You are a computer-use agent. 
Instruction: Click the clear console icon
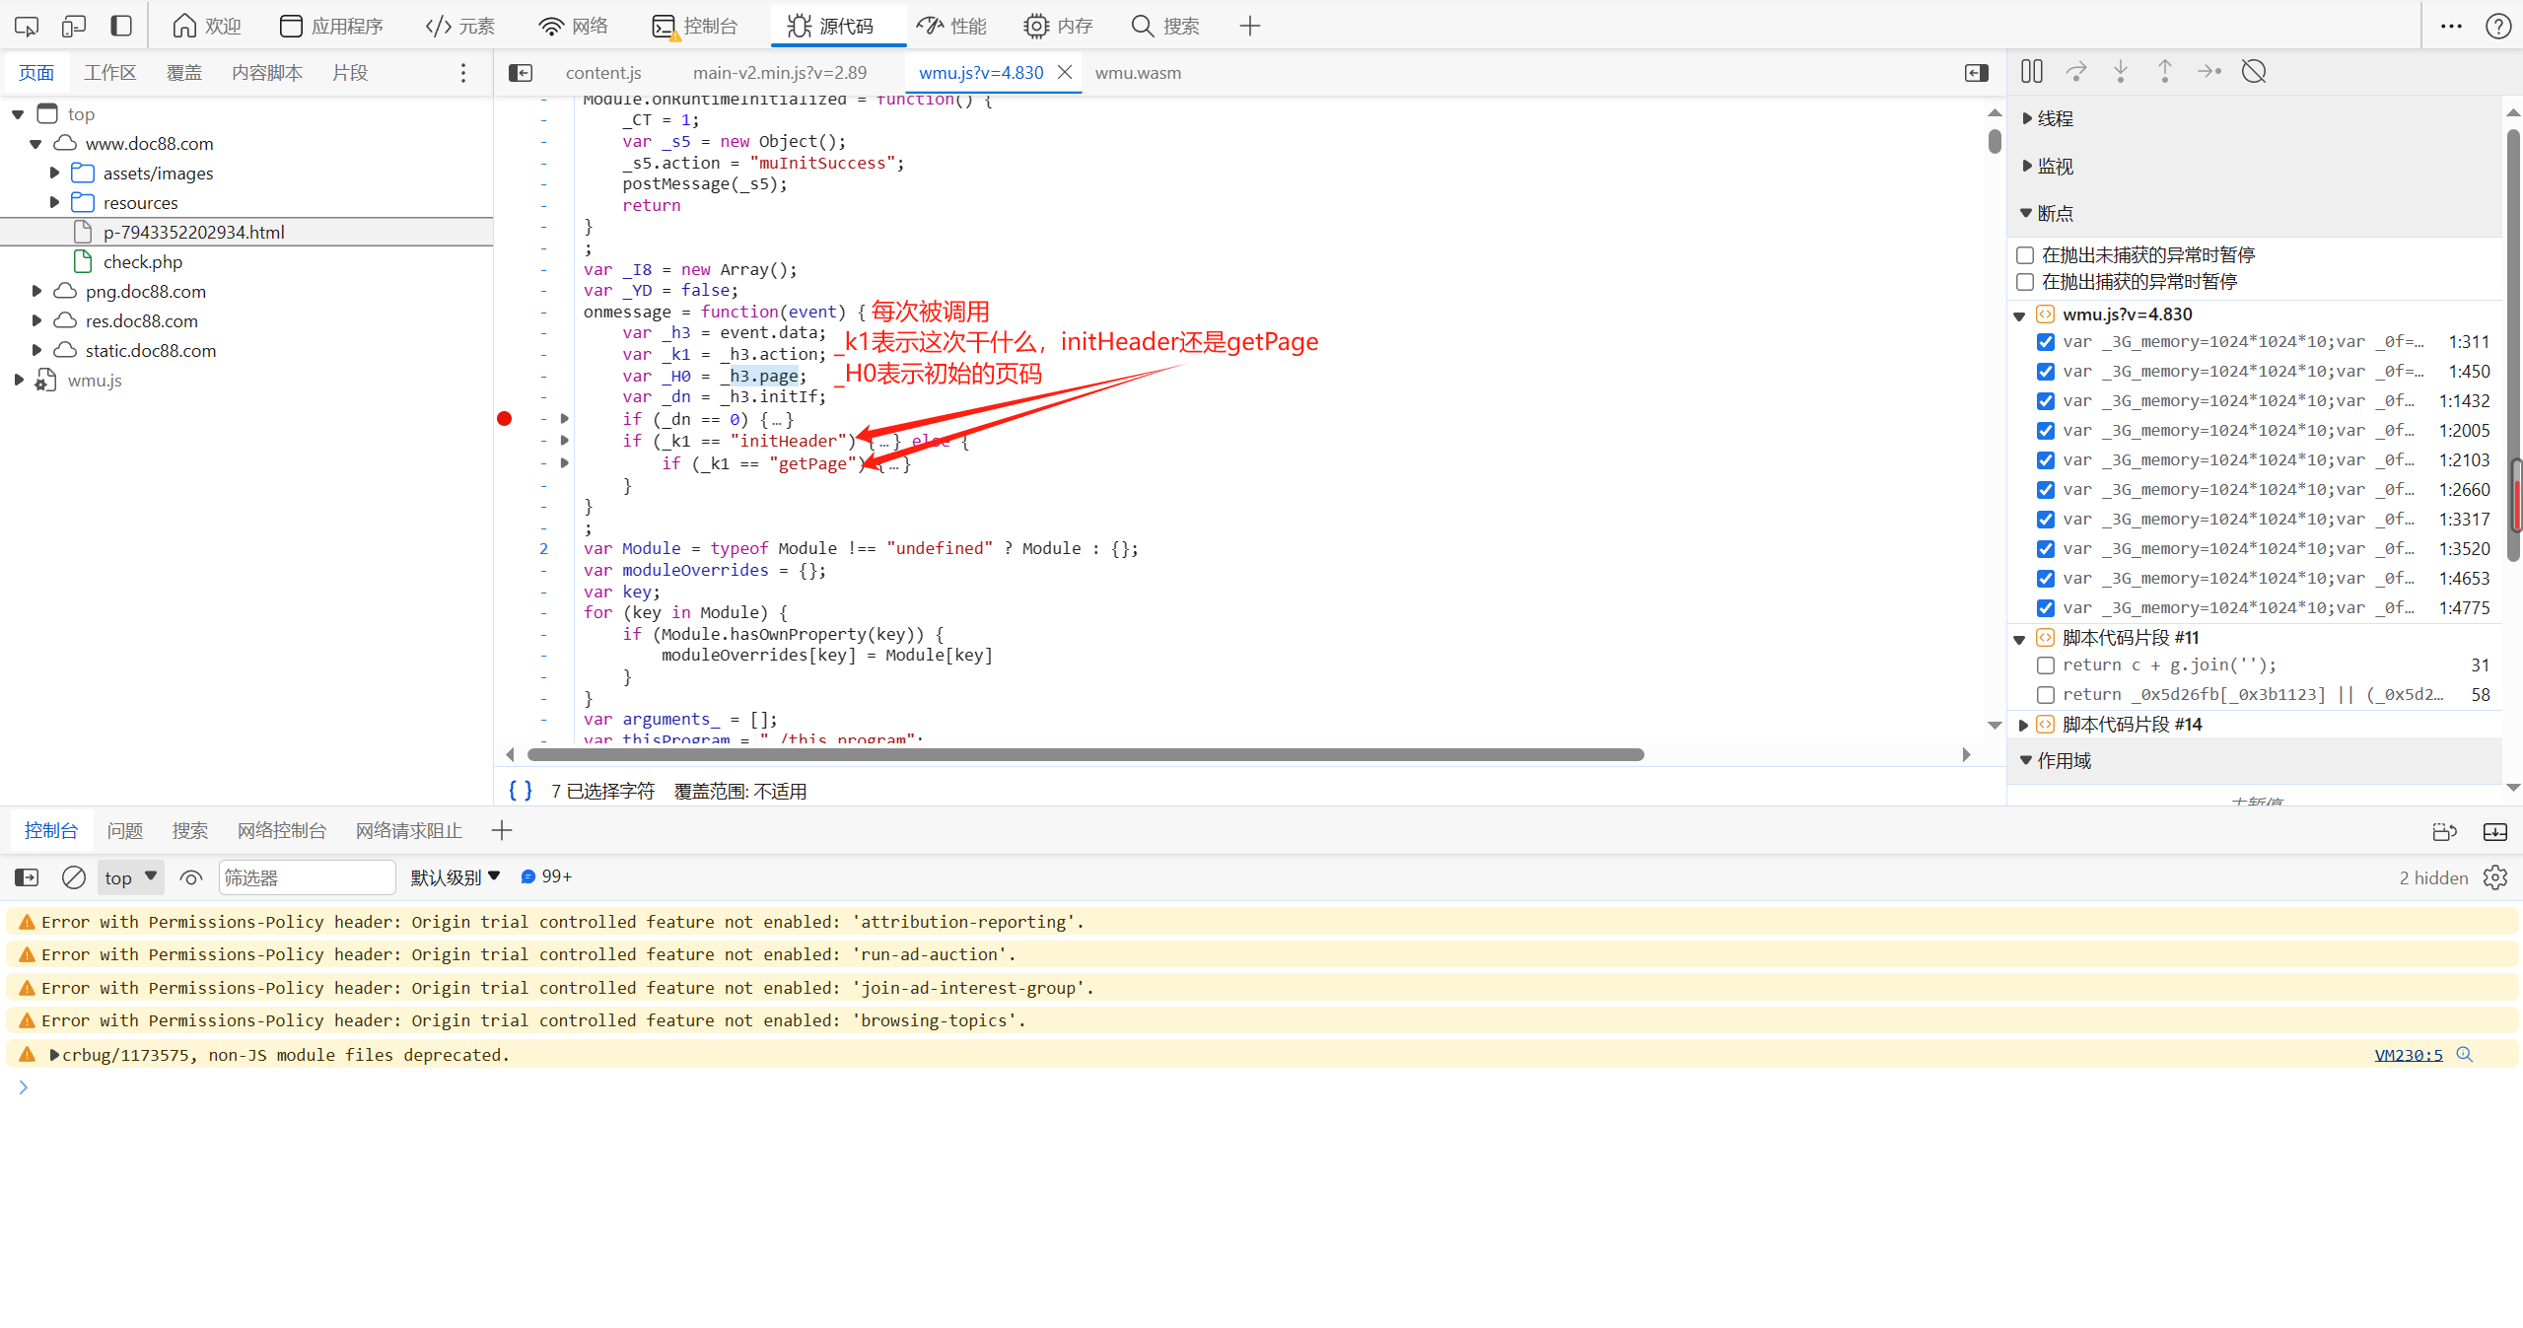coord(73,877)
